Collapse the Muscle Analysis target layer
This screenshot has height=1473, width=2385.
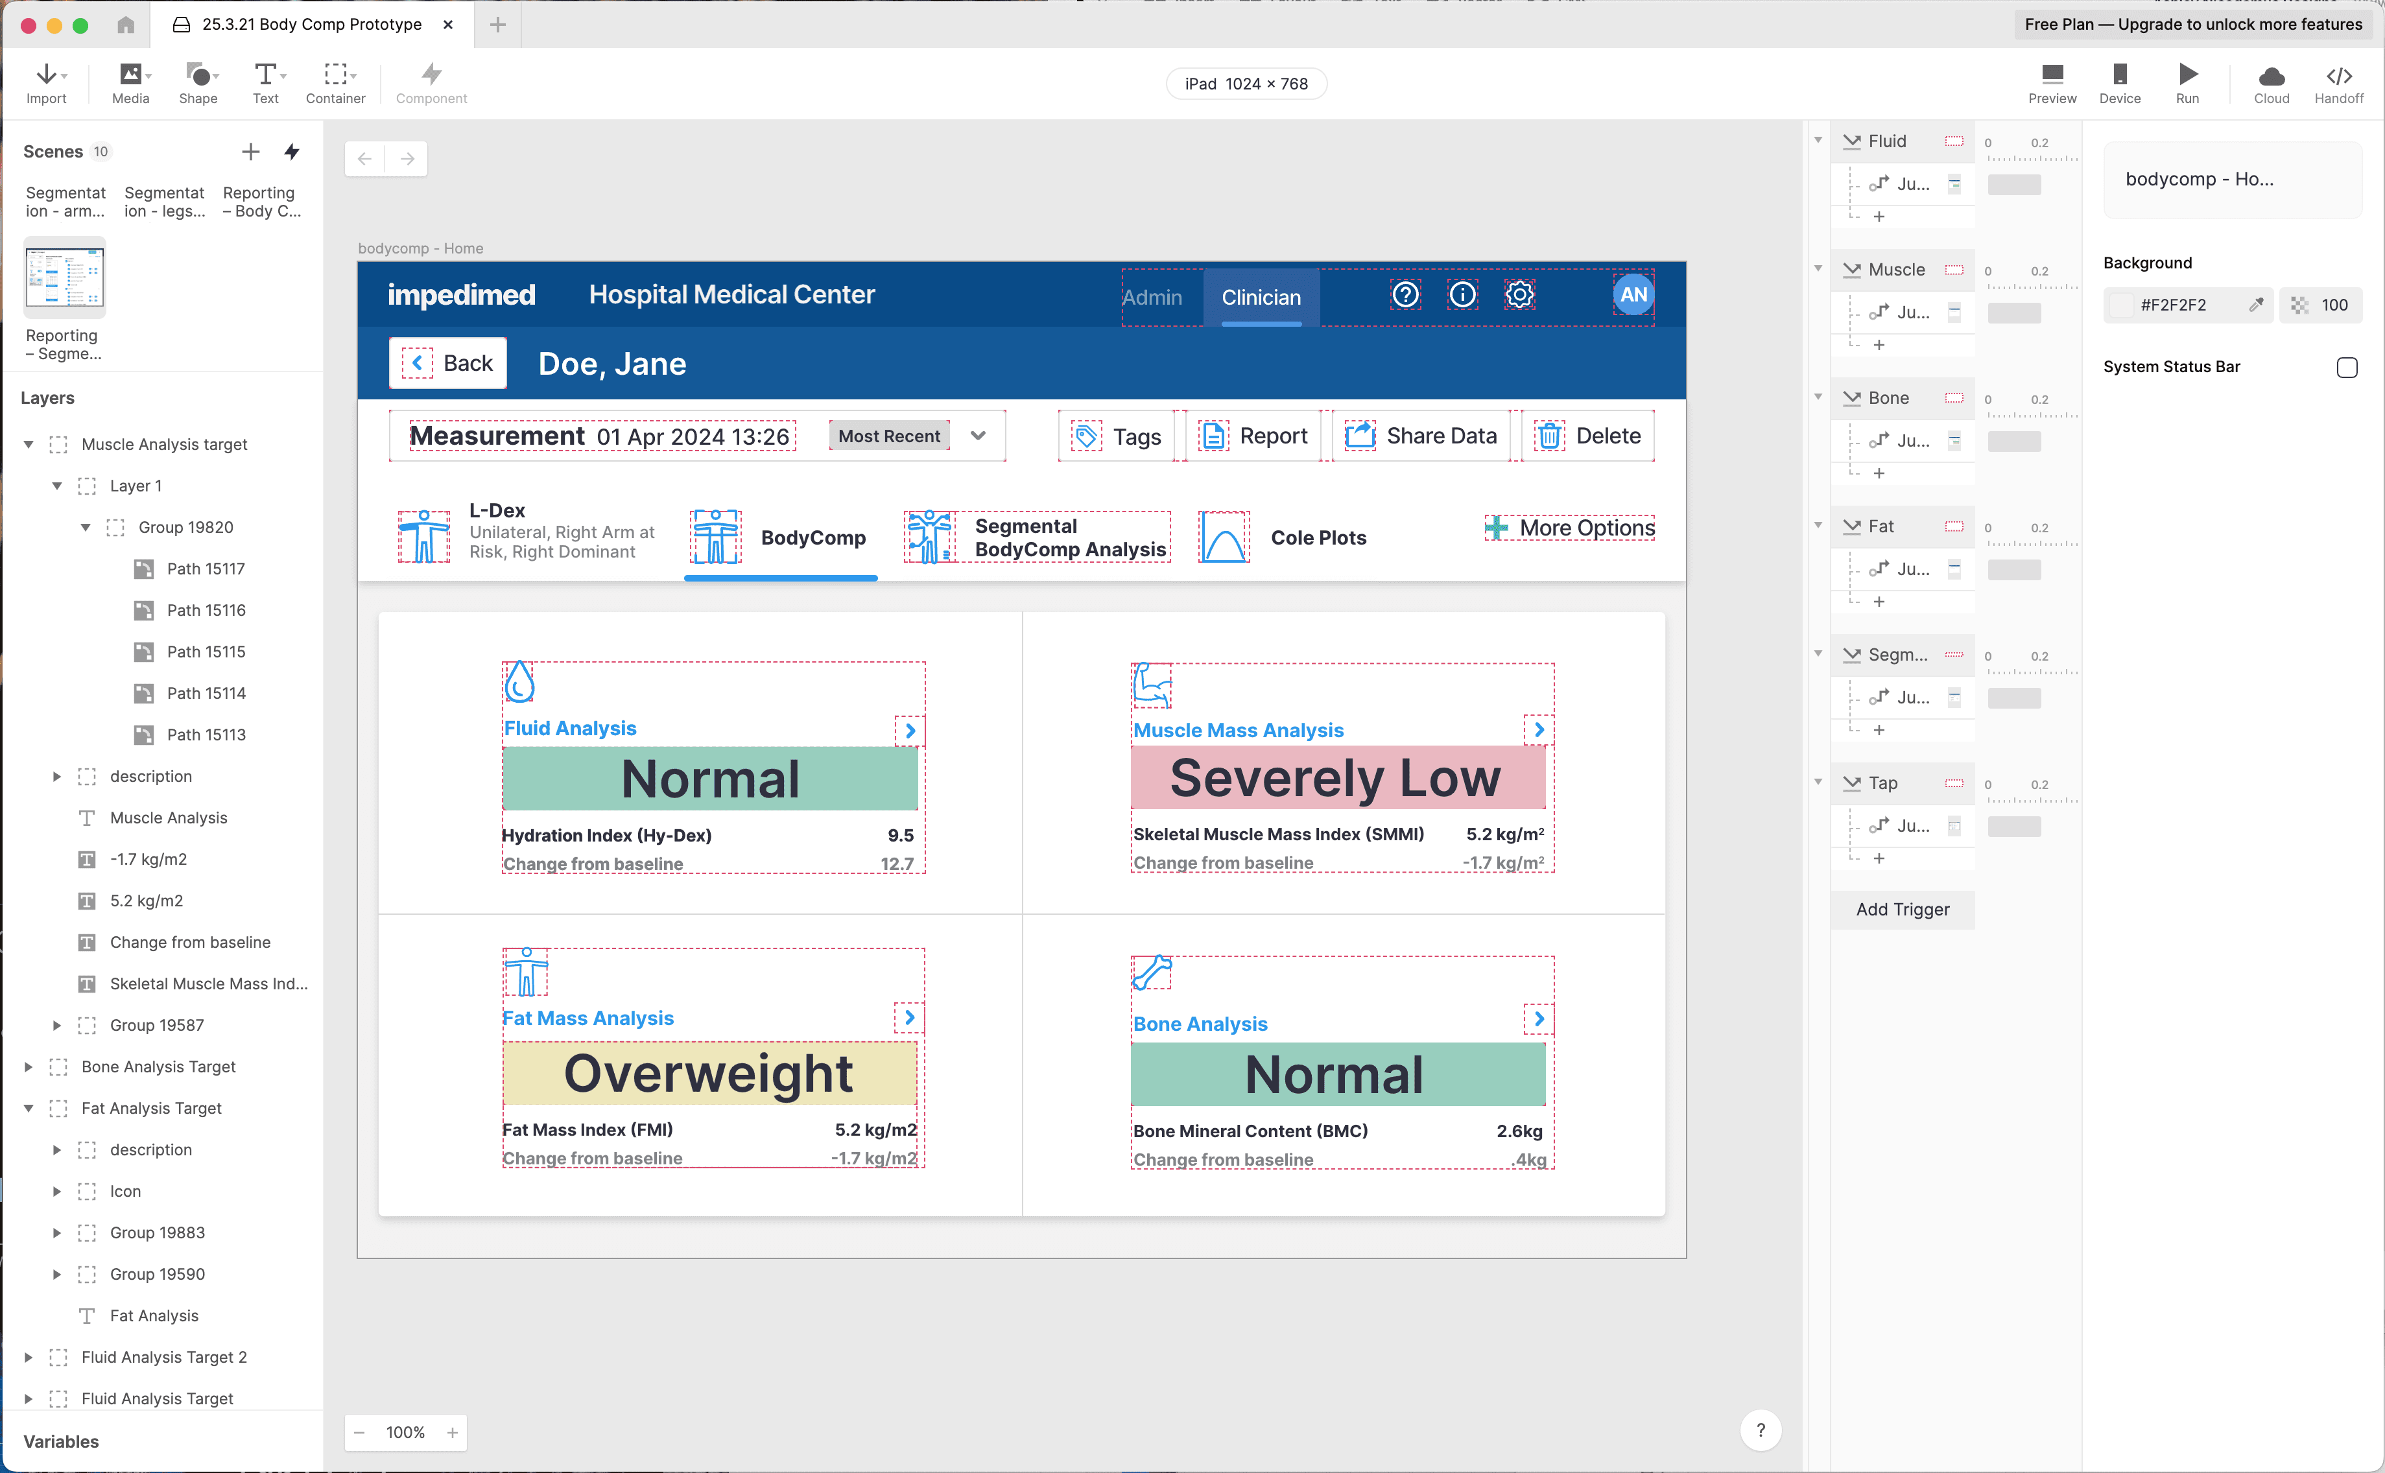click(x=29, y=444)
